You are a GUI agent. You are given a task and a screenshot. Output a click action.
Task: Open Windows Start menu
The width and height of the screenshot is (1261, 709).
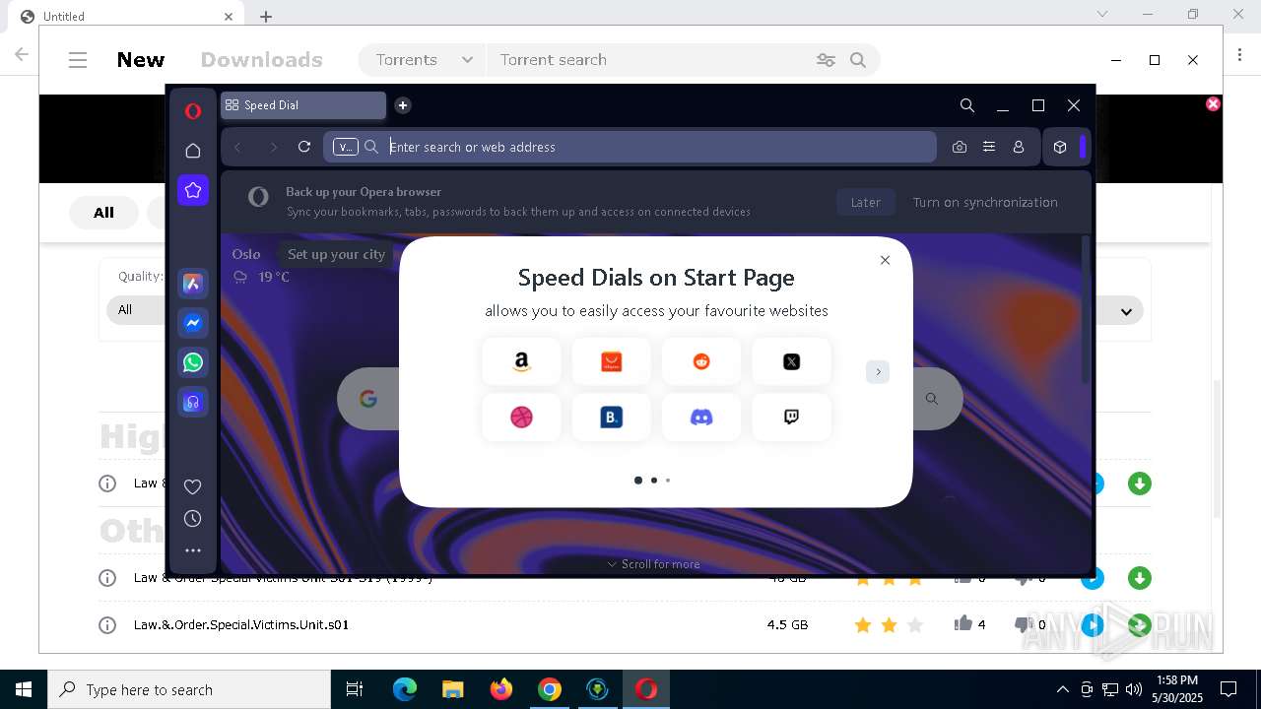coord(24,689)
